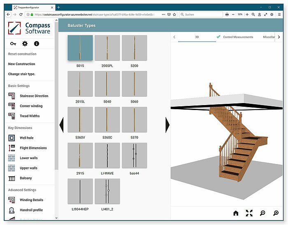Select baluster type 5015 thumbnail
288x225 pixels.
coord(80,48)
